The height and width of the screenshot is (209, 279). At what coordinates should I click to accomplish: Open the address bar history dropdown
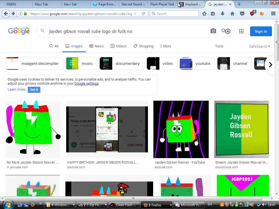click(135, 14)
